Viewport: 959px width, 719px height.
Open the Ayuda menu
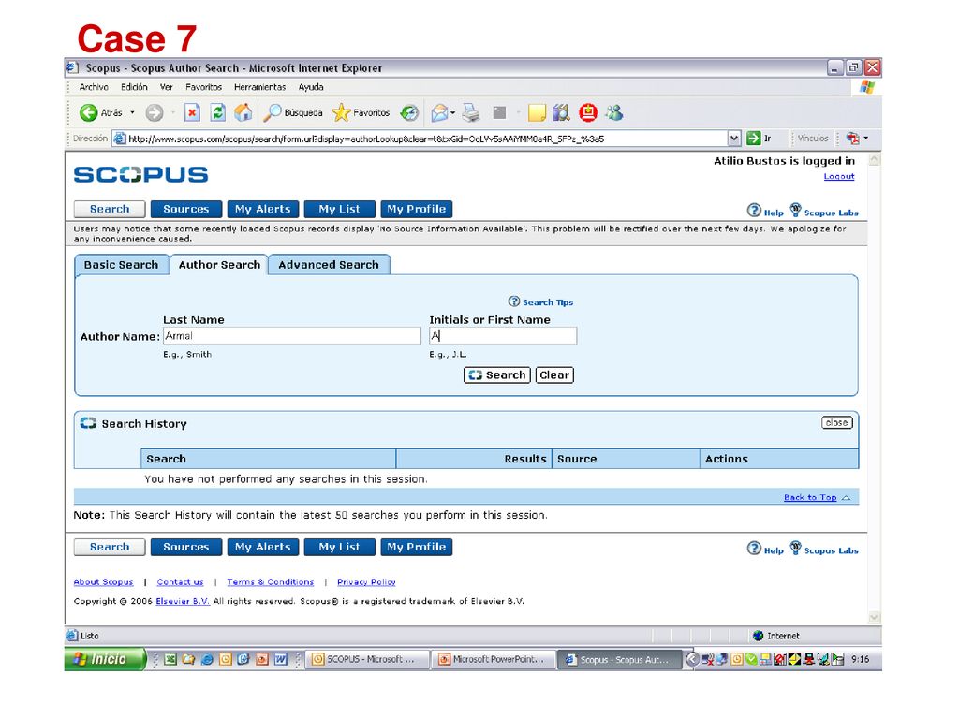[x=311, y=87]
